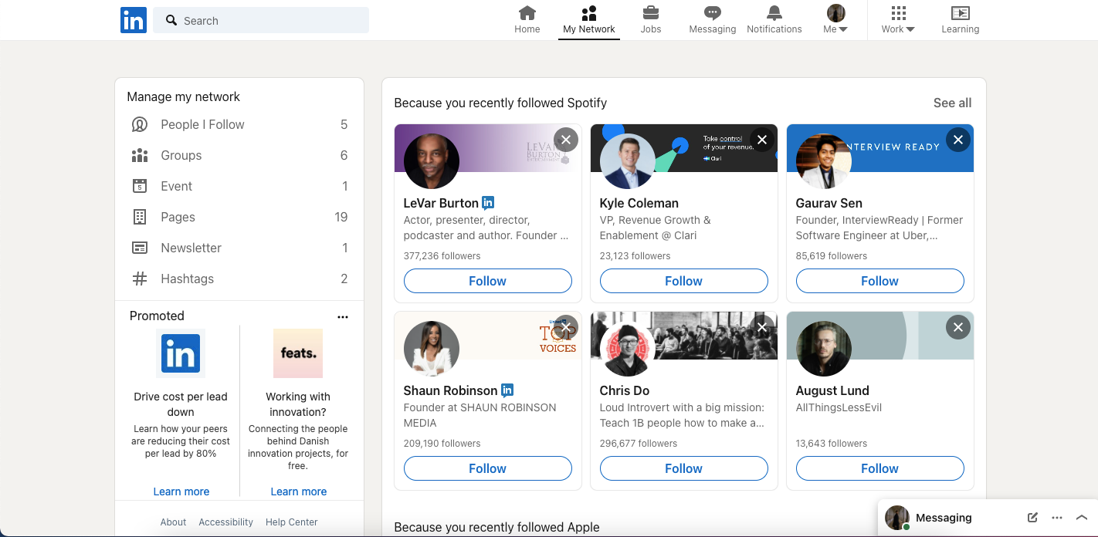This screenshot has height=537, width=1098.
Task: Open the Pages icon in the sidebar
Action: pyautogui.click(x=140, y=217)
